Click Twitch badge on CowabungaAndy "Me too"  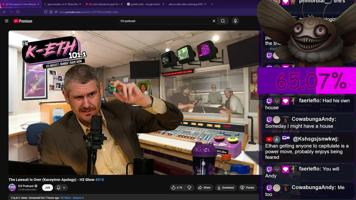point(269,188)
